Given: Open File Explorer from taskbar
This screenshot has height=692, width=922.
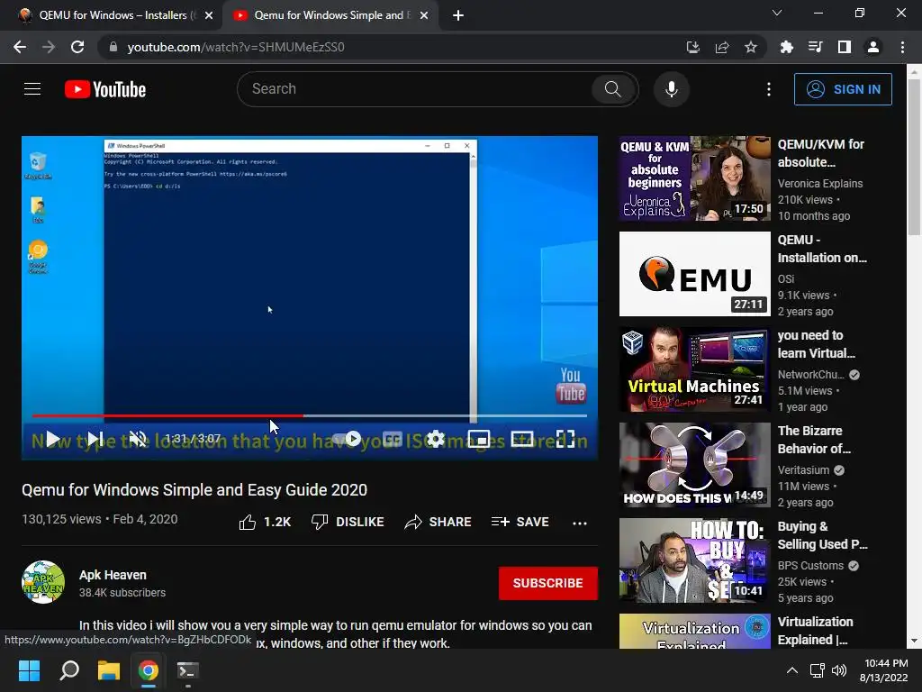Looking at the screenshot, I should pos(109,670).
